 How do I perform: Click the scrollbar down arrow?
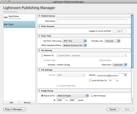[x=132, y=103]
